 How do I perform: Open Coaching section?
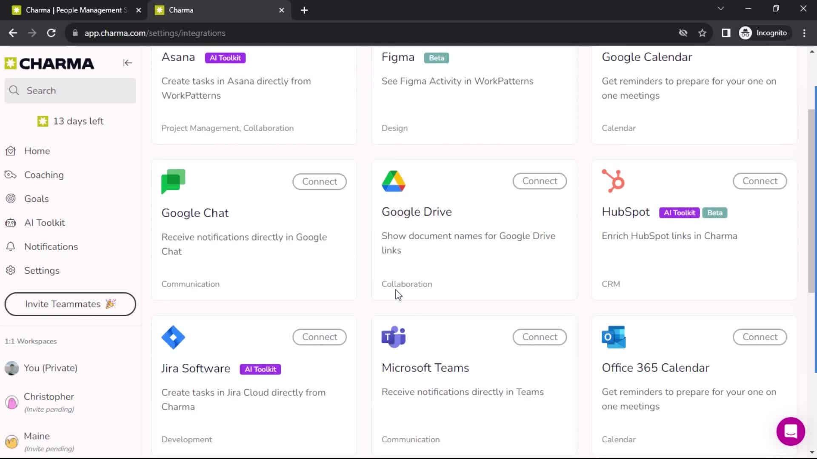(x=44, y=174)
